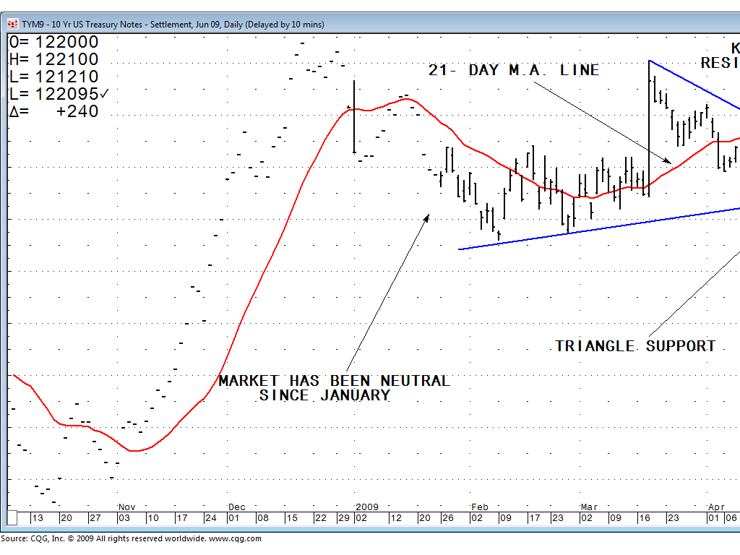
Task: Click the Nov label on the time axis
Action: pyautogui.click(x=126, y=507)
